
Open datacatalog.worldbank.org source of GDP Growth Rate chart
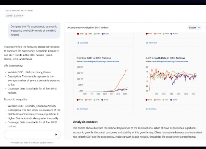(x=163, y=62)
